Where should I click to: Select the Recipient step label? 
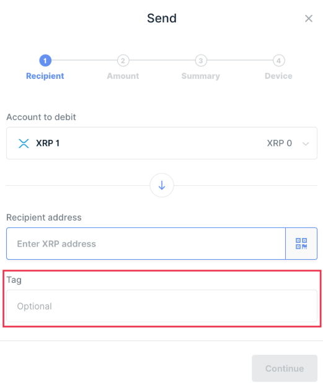(x=45, y=76)
